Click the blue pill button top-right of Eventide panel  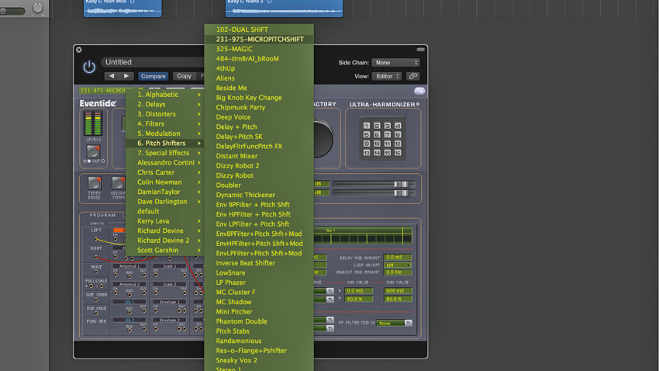pyautogui.click(x=419, y=91)
